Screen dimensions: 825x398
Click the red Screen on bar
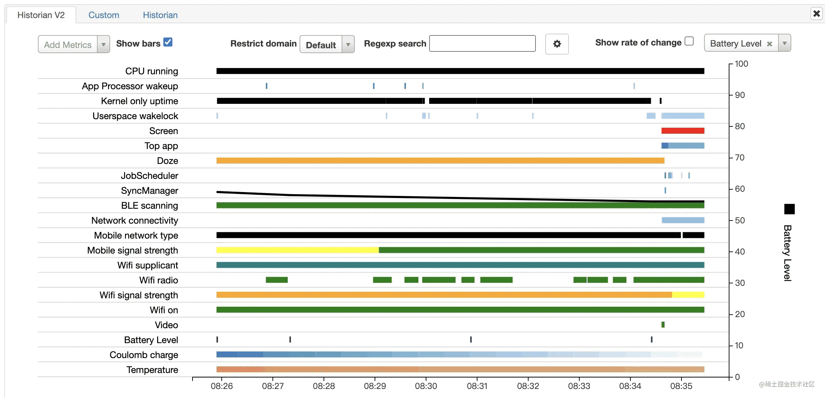[x=683, y=131]
